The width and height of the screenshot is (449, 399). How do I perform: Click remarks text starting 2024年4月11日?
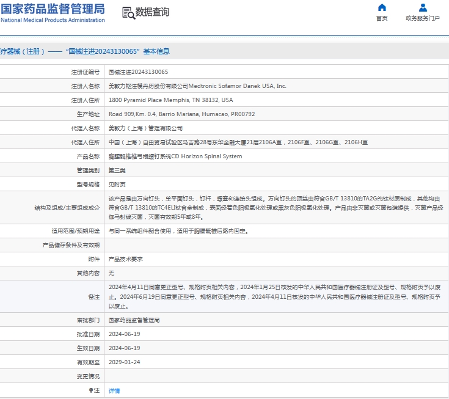pyautogui.click(x=274, y=296)
